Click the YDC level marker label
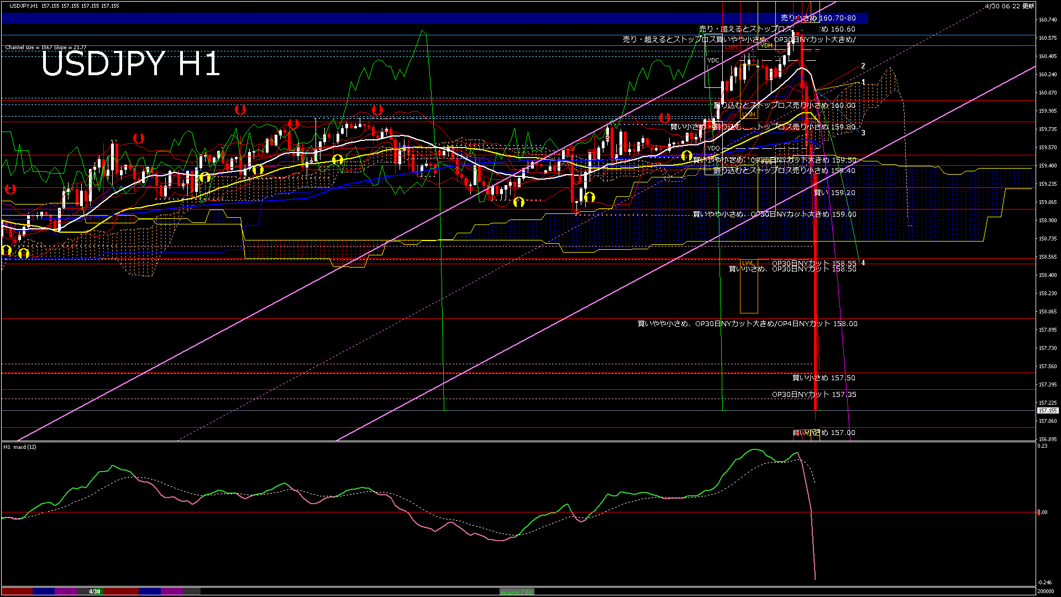This screenshot has height=597, width=1061. [713, 60]
